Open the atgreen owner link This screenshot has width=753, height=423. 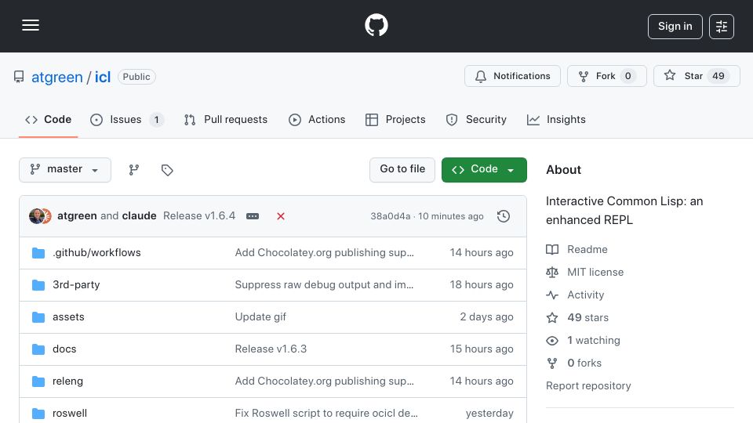pos(56,77)
